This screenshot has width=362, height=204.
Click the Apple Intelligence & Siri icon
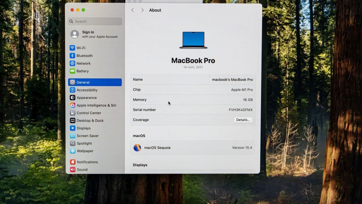(x=72, y=105)
